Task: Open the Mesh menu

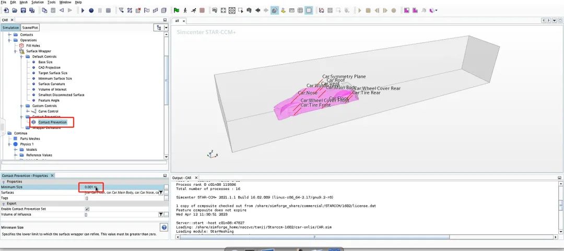Action: (x=23, y=2)
